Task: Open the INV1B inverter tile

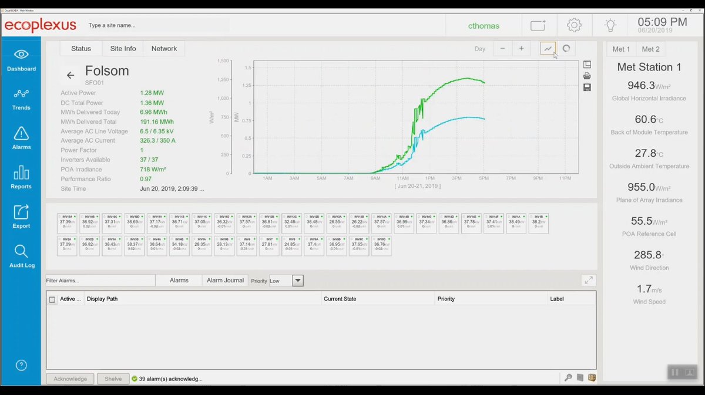Action: tap(539, 224)
